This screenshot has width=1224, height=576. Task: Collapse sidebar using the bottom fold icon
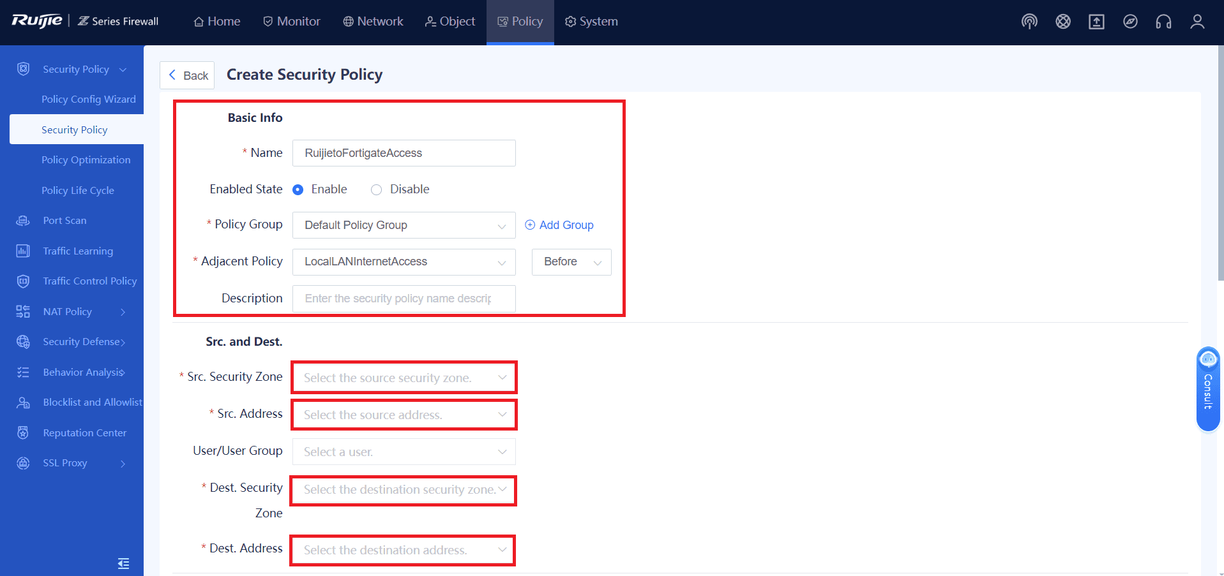[124, 563]
